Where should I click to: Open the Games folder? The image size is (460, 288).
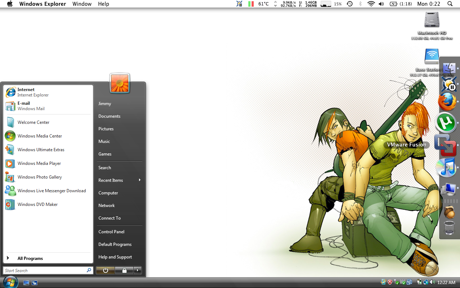click(120, 154)
